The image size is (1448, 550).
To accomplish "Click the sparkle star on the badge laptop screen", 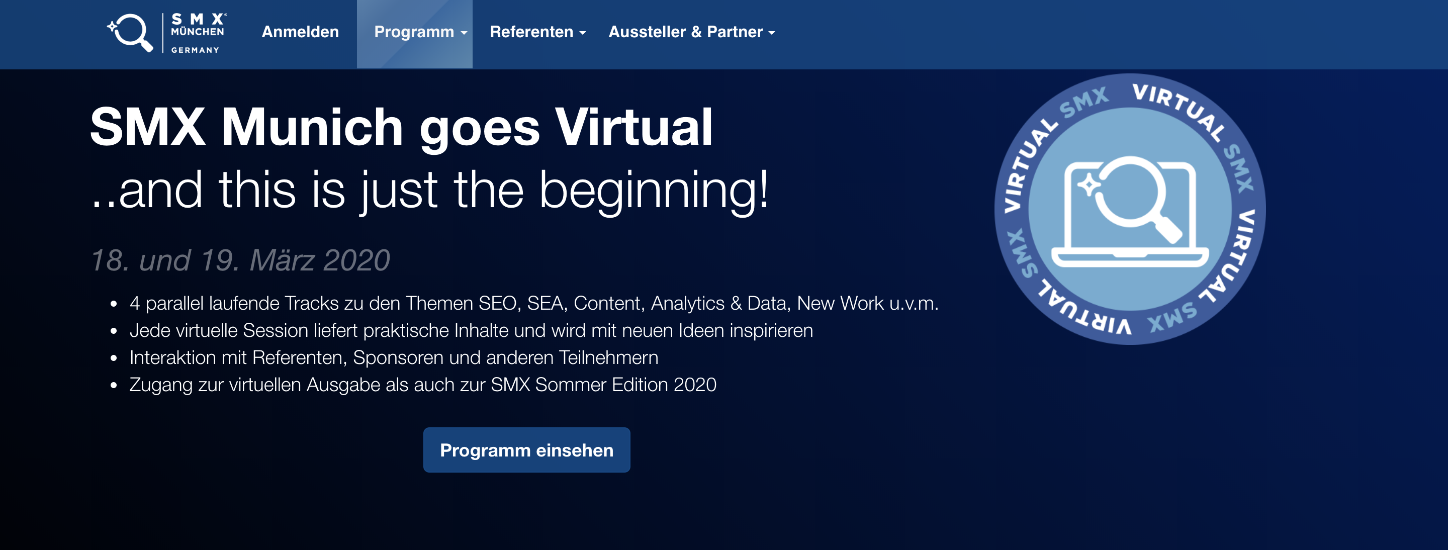I will tap(1089, 185).
